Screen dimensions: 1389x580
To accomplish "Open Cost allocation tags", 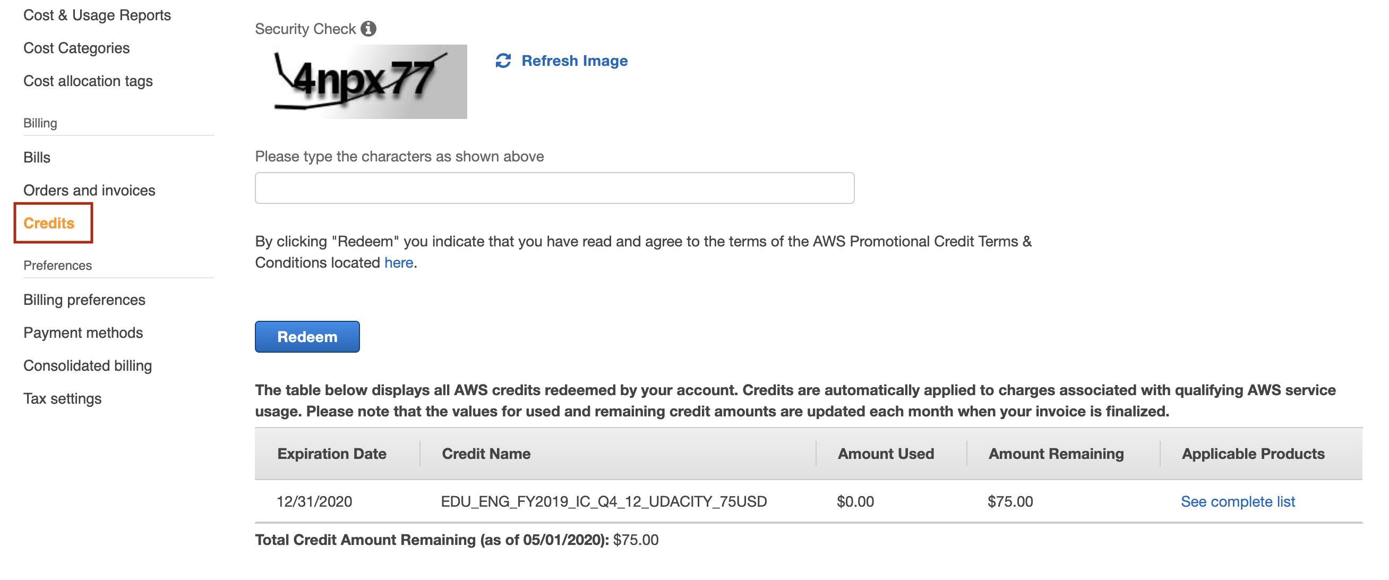I will 88,81.
